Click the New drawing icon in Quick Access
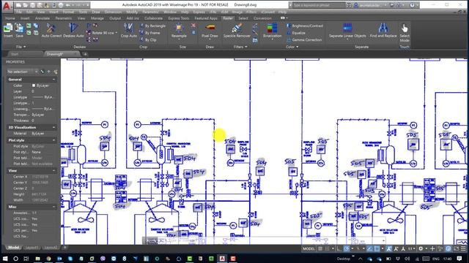The height and width of the screenshot is (263, 469). (x=18, y=5)
